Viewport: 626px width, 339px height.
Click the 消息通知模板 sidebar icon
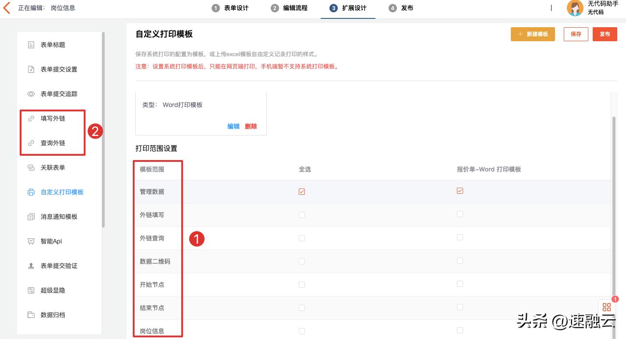(31, 217)
